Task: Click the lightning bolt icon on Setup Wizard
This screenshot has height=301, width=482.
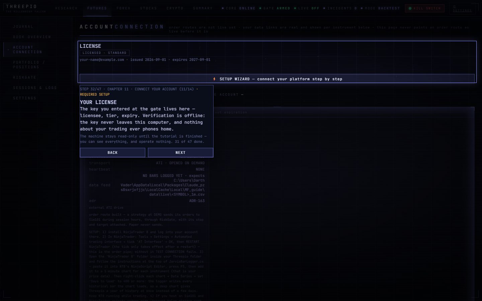Action: (214, 79)
